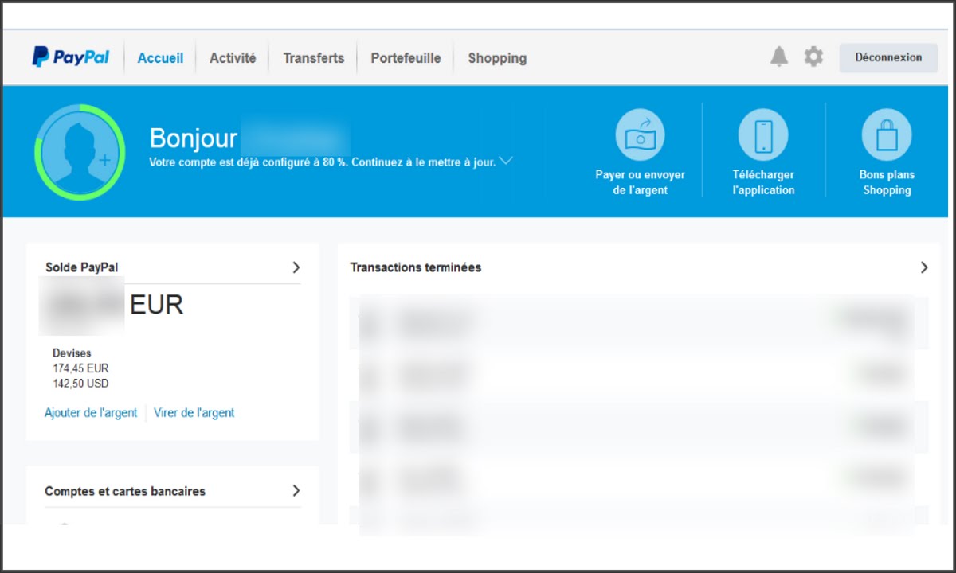Click the Transactions terminées heading
956x573 pixels.
coord(416,267)
